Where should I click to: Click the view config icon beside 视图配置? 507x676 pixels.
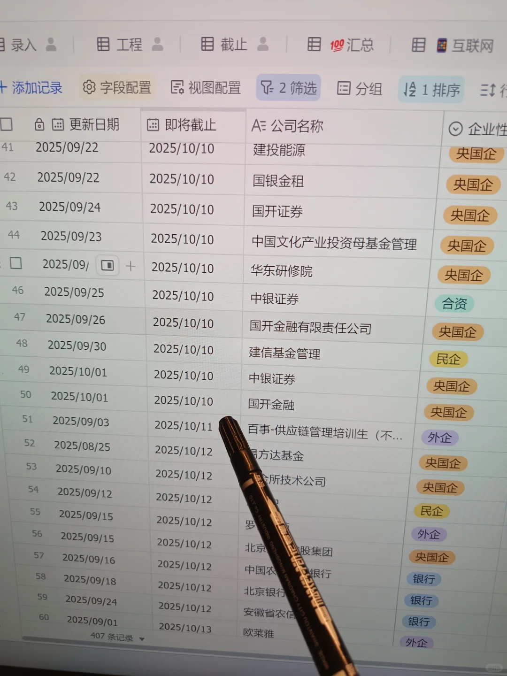[x=177, y=87]
